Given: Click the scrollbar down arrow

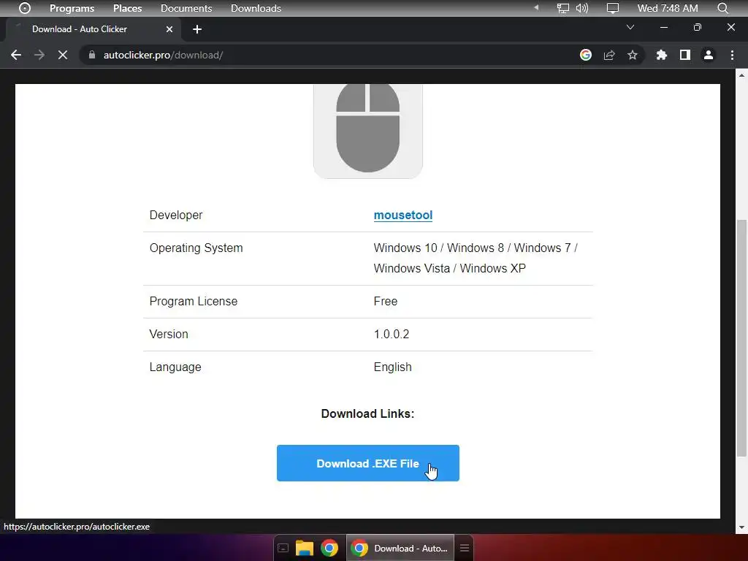Looking at the screenshot, I should (x=742, y=527).
